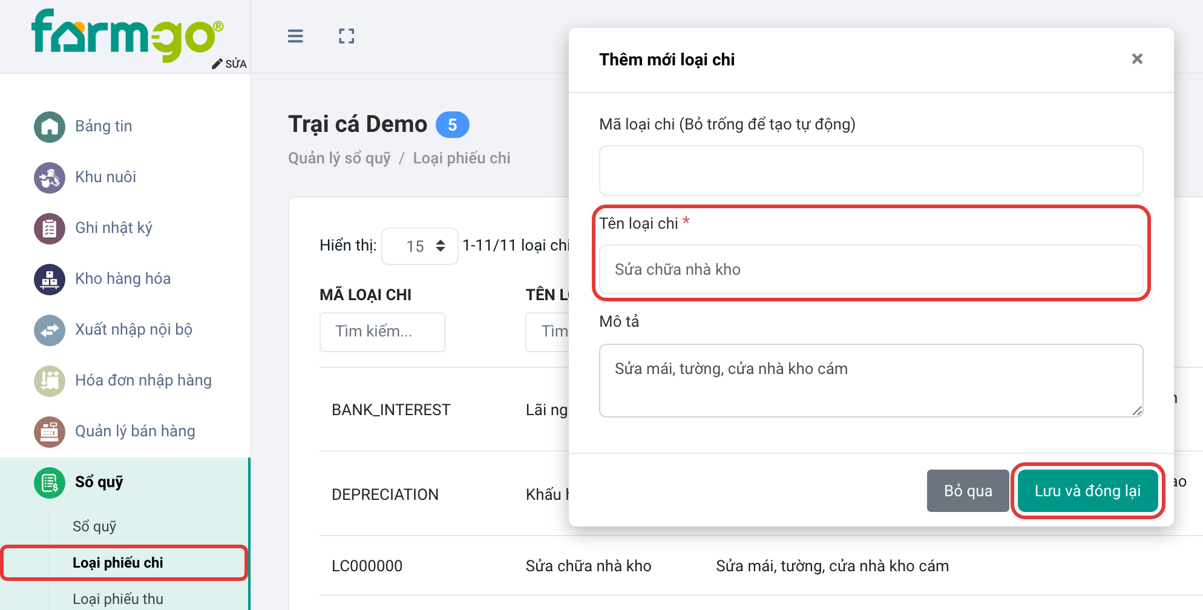Select Loại phiếu thu submenu item
1203x610 pixels.
[118, 599]
